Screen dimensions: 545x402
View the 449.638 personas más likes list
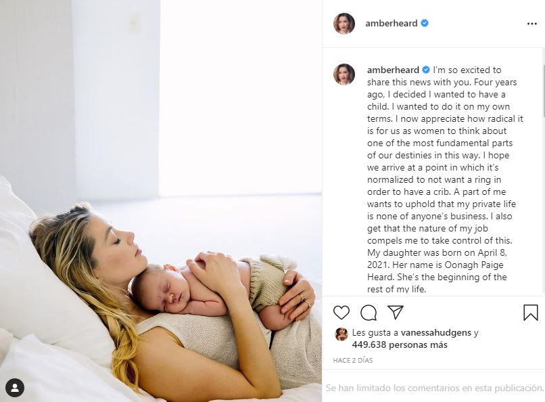click(x=400, y=344)
